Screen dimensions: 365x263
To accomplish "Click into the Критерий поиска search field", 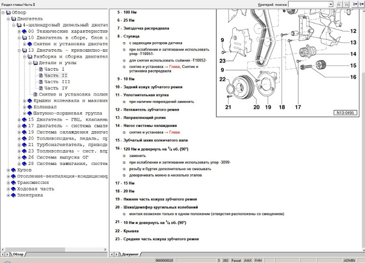I will [x=309, y=4].
